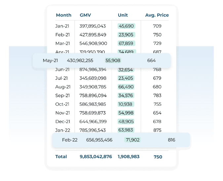This screenshot has height=181, width=223.
Task: Click the Feb-22 highlighted row label
Action: pos(70,140)
